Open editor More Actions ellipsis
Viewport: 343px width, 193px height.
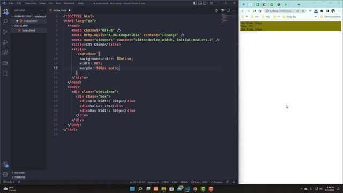point(234,10)
